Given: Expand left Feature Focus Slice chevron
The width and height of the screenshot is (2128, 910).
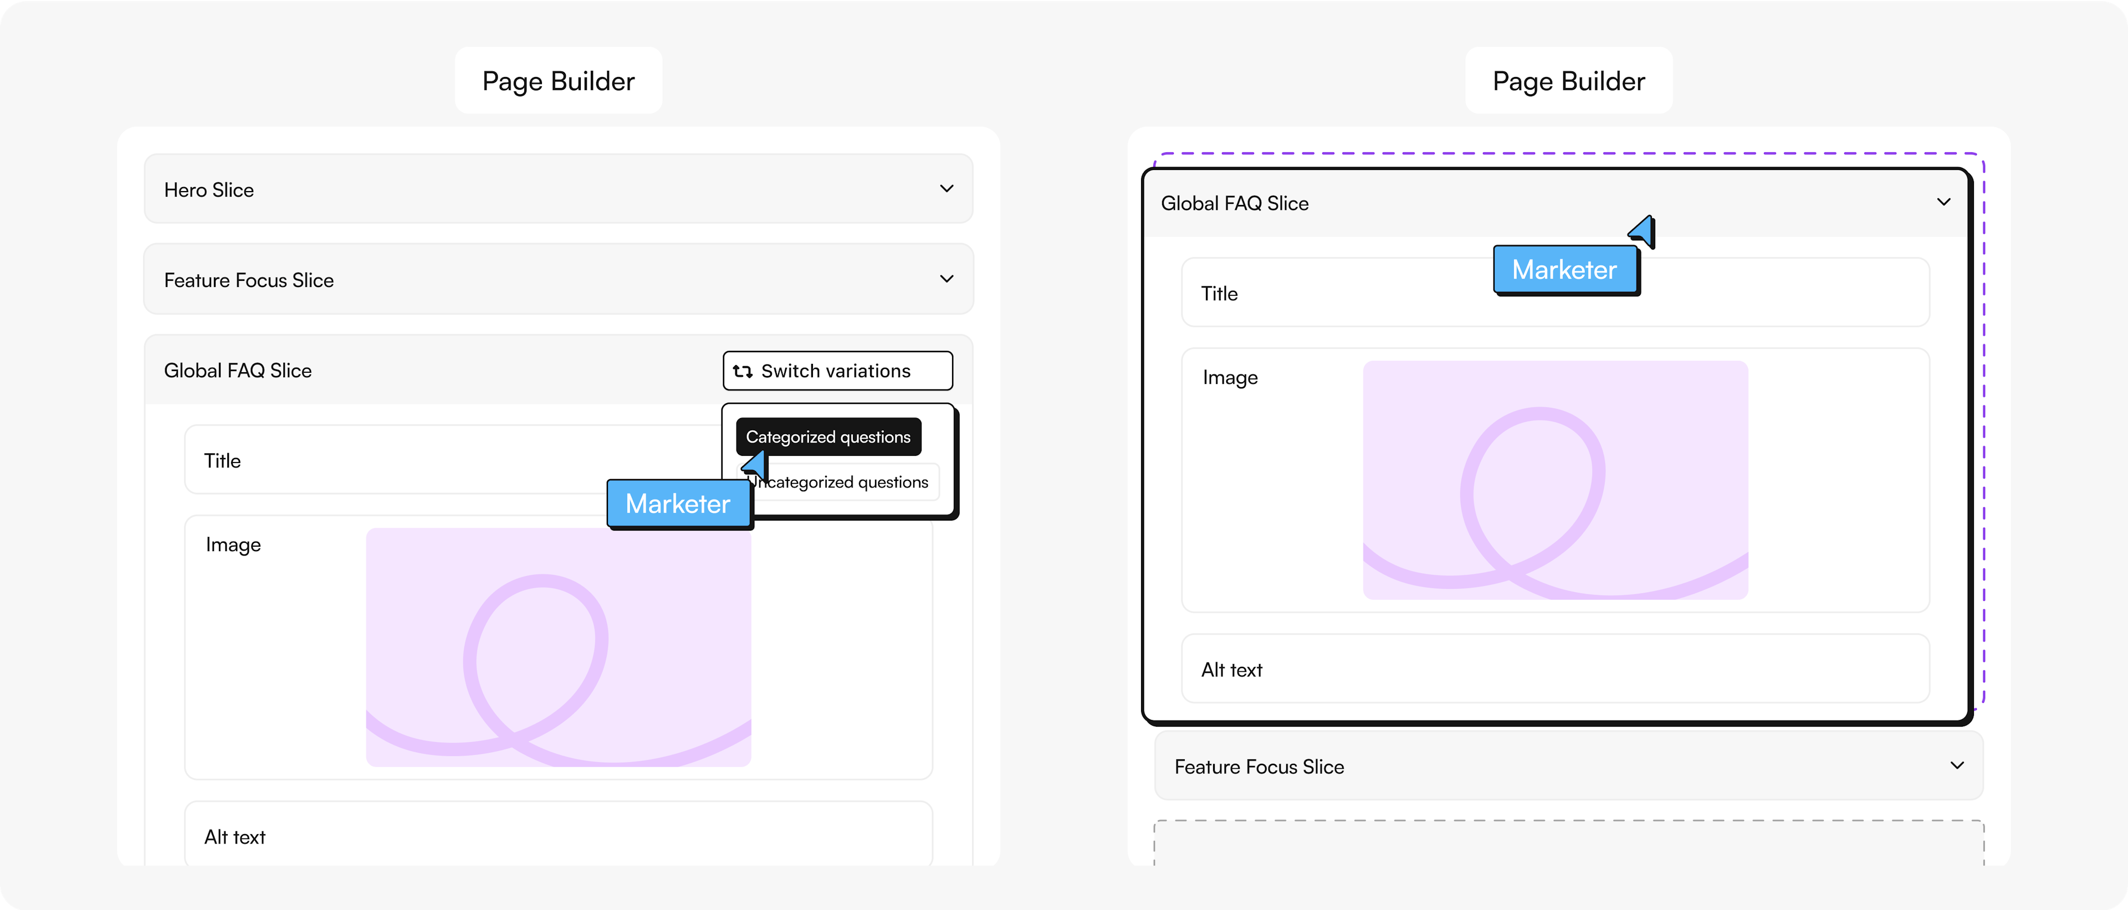Looking at the screenshot, I should coord(947,279).
